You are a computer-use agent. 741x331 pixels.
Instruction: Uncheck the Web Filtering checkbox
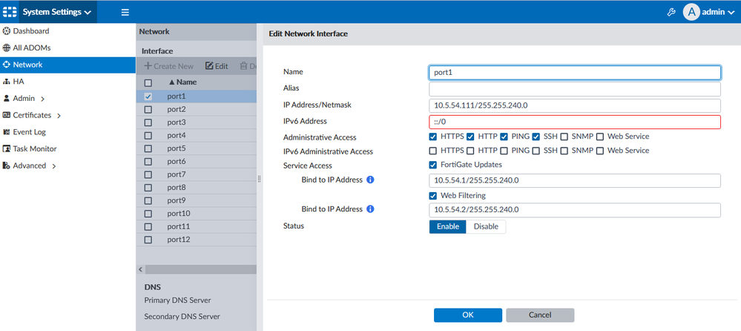tap(433, 195)
